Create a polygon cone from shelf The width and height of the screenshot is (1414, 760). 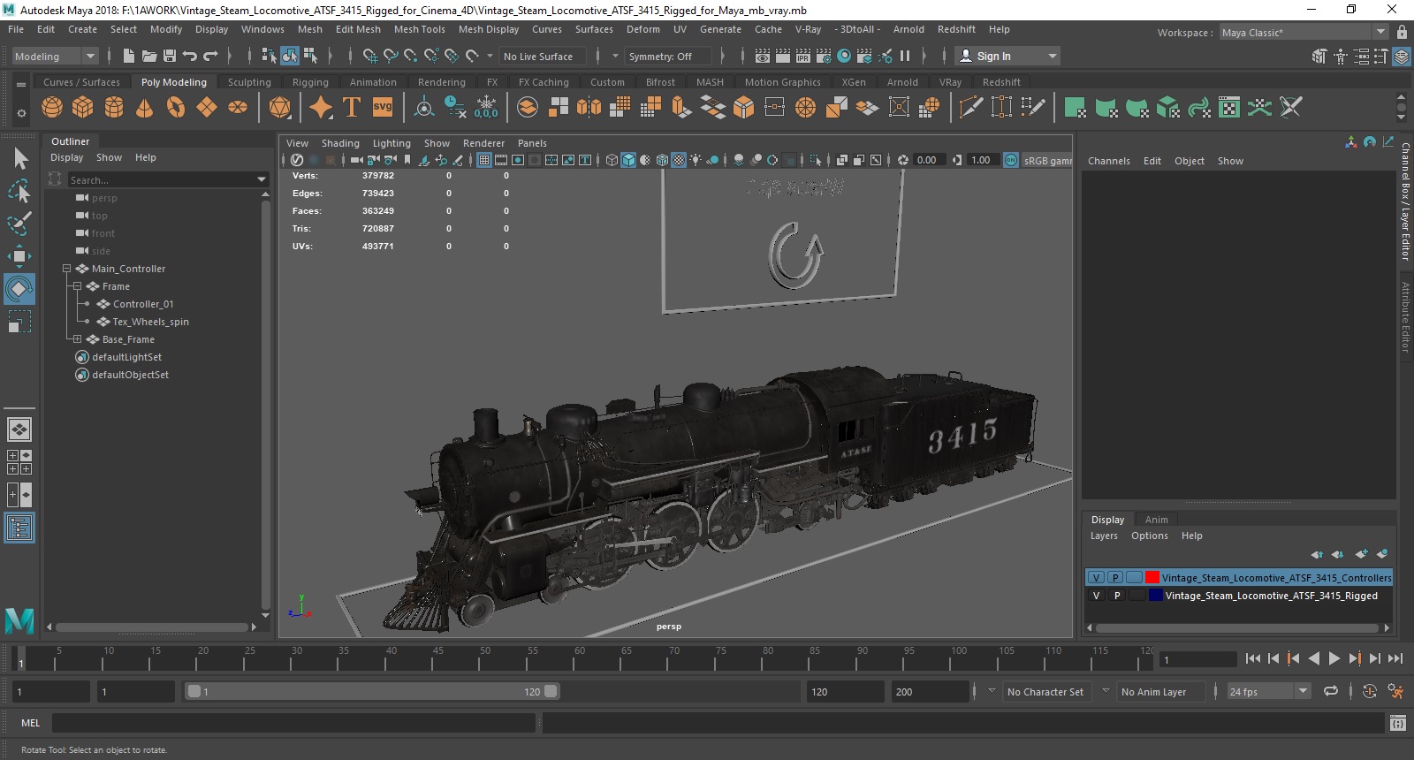pyautogui.click(x=145, y=108)
